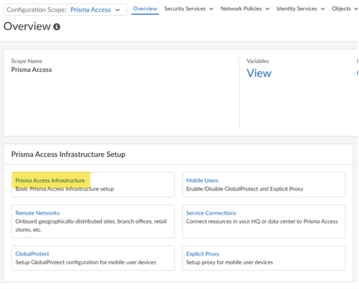The width and height of the screenshot is (359, 289).
Task: Select the 'Prisma Access' scope name text
Action: [32, 69]
